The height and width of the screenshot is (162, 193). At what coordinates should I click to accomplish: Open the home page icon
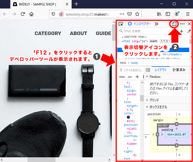[x=31, y=14]
